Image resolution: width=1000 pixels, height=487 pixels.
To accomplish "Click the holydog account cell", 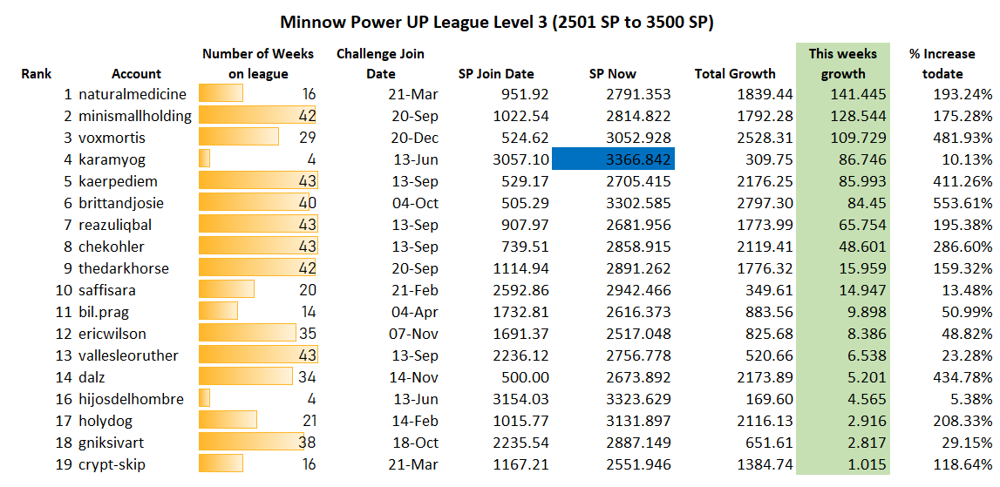I will click(105, 421).
